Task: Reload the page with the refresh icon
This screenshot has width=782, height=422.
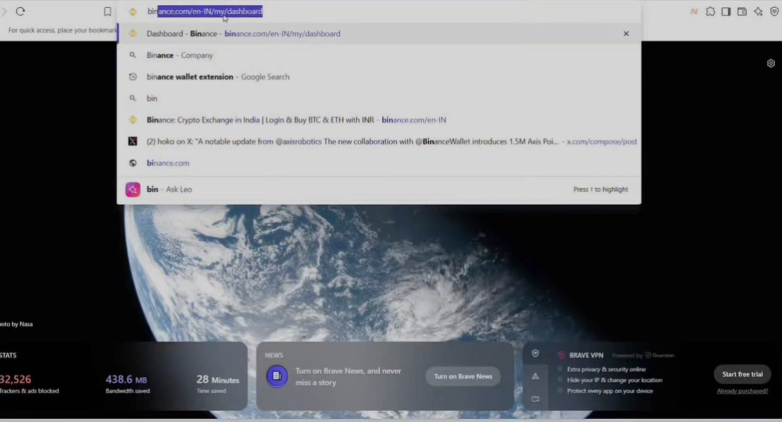Action: click(20, 12)
